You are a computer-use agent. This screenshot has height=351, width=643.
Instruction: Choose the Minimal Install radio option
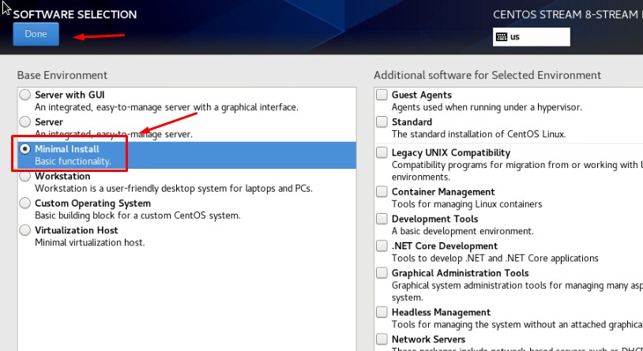[x=25, y=149]
